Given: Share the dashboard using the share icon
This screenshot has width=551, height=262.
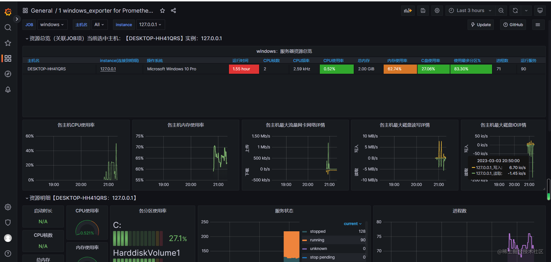Looking at the screenshot, I should (x=173, y=10).
